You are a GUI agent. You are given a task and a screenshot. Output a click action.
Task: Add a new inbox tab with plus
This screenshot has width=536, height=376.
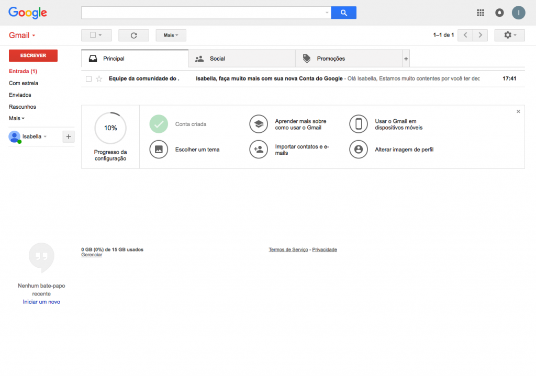406,59
